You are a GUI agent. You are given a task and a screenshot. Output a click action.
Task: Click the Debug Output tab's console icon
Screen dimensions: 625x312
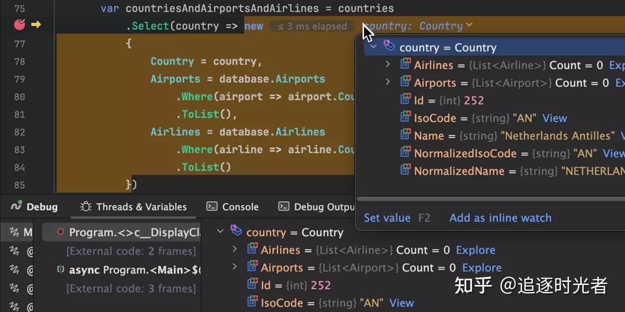click(284, 206)
